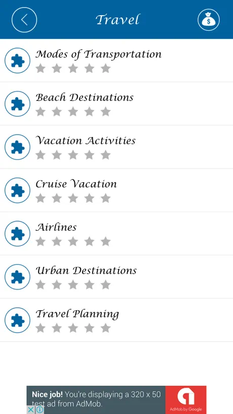Tap puzzle icon beside Travel Planning

(x=18, y=320)
